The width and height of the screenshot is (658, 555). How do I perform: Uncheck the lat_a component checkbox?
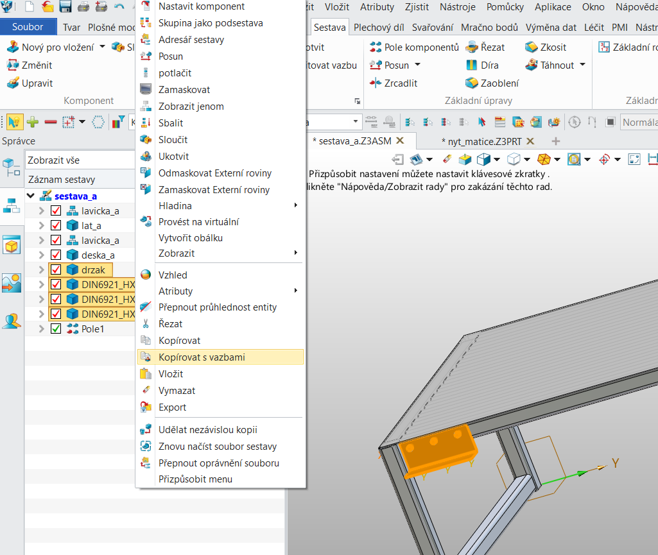click(x=56, y=226)
